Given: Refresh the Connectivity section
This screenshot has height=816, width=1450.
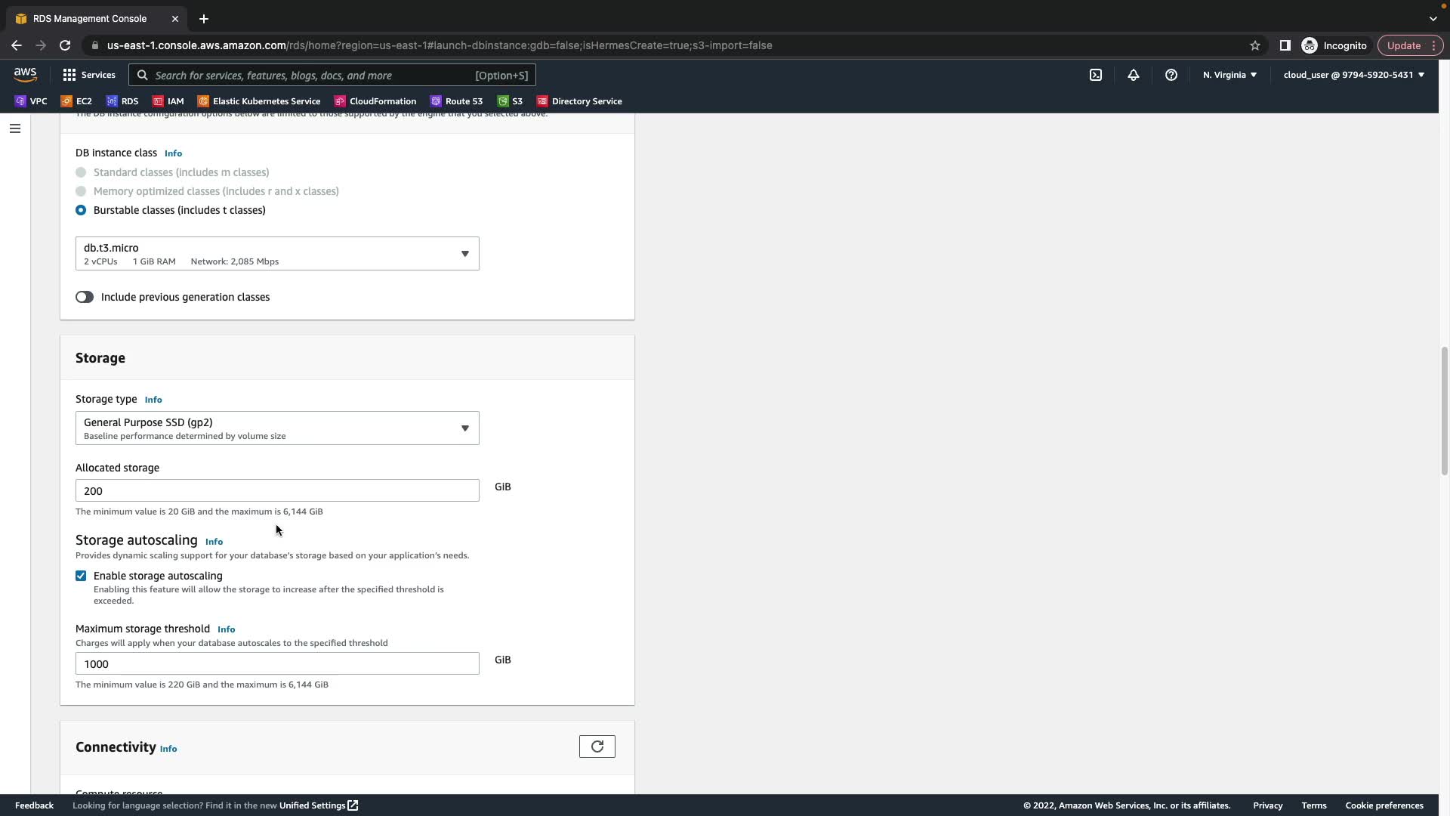Looking at the screenshot, I should coord(597,746).
